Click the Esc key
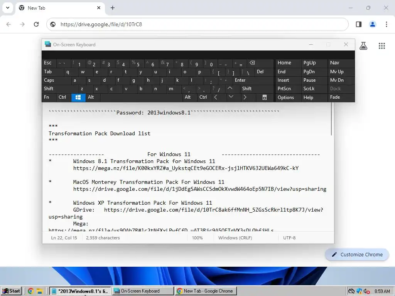Viewport: 395px width, 296px height. point(49,63)
